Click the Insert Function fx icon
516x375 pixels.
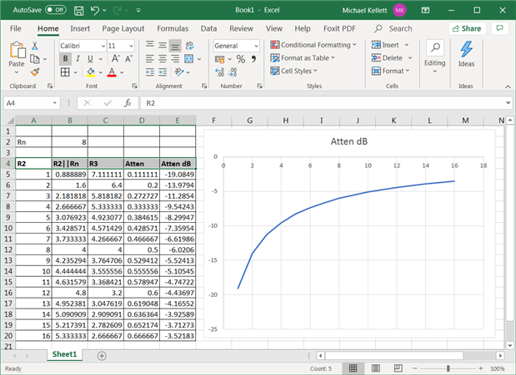pos(128,103)
